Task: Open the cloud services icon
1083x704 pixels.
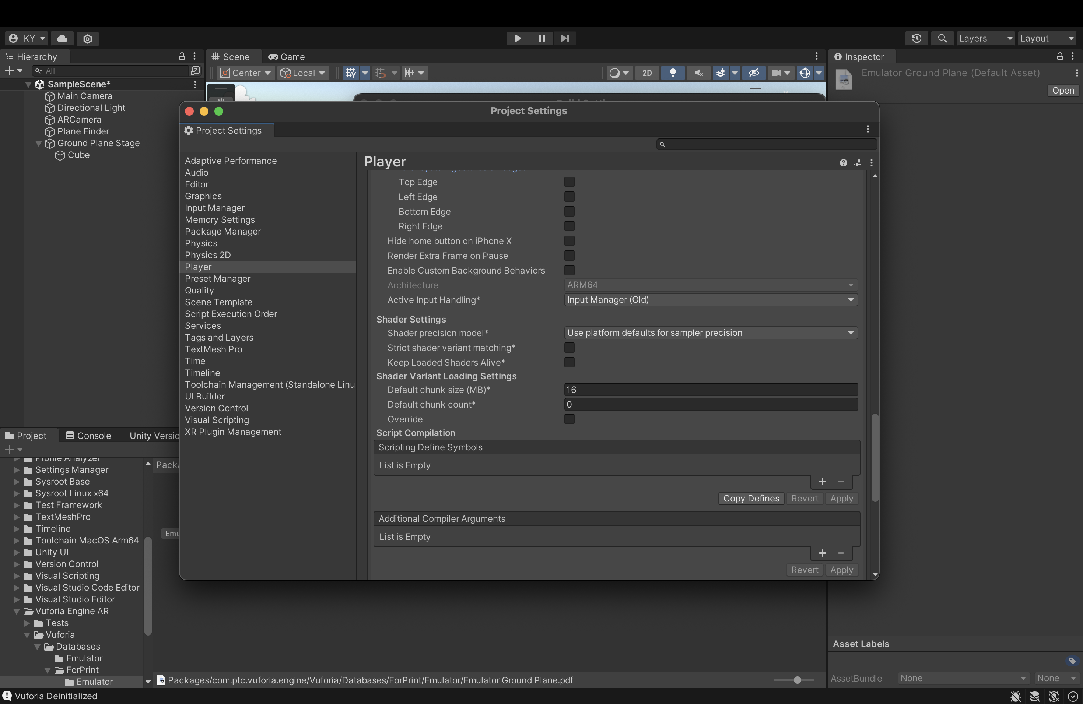Action: point(62,38)
